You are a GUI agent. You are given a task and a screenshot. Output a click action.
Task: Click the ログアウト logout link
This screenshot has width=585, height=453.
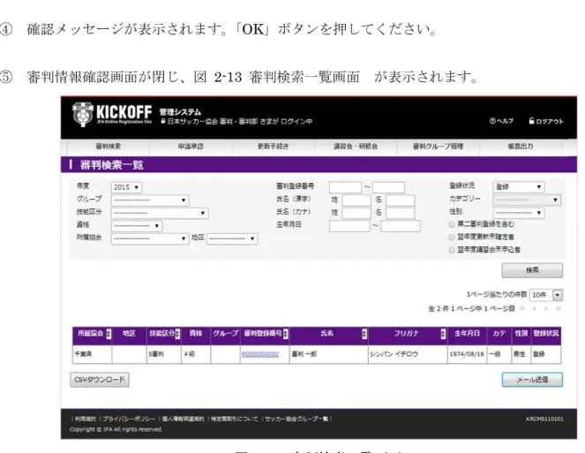click(546, 121)
